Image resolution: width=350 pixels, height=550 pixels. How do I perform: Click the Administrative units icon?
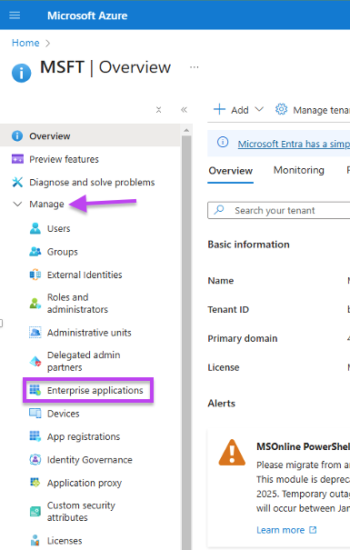(x=35, y=332)
